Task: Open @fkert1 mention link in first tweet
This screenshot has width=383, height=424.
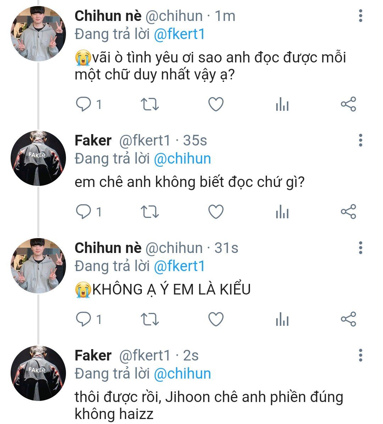Action: click(x=179, y=34)
